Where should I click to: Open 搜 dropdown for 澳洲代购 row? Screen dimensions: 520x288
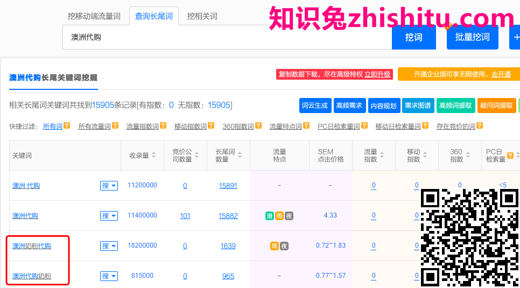(109, 216)
